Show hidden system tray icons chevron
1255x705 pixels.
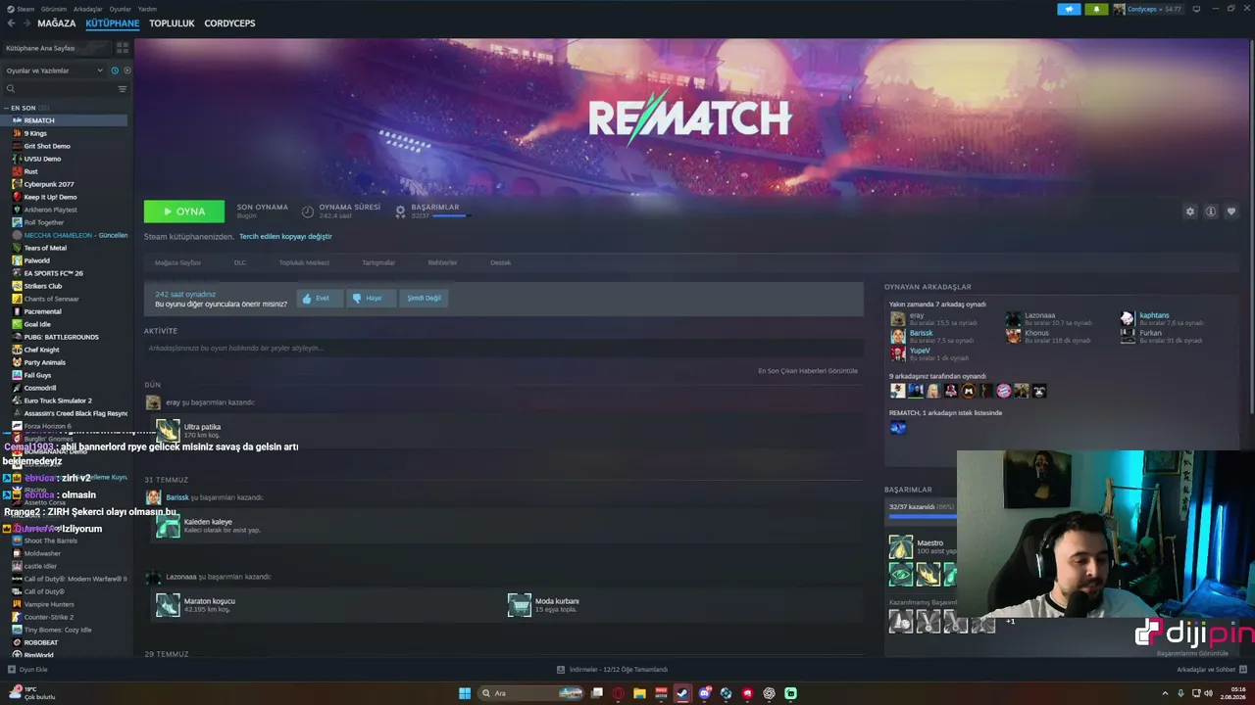pos(1165,693)
